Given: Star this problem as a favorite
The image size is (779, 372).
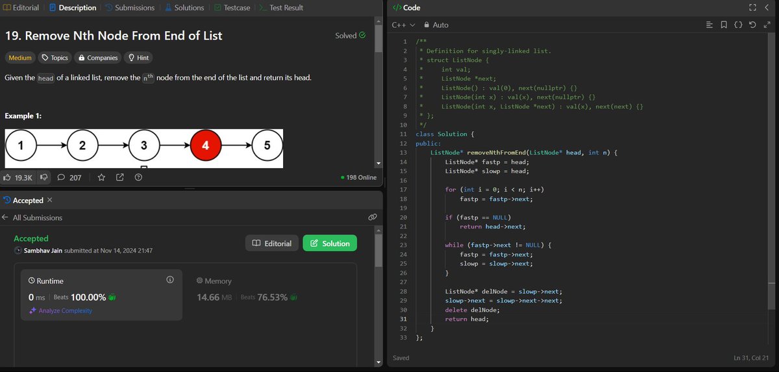Looking at the screenshot, I should point(101,177).
